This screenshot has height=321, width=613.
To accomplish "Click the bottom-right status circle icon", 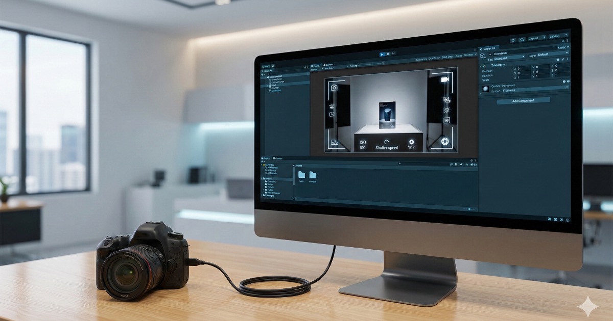I will 568,220.
